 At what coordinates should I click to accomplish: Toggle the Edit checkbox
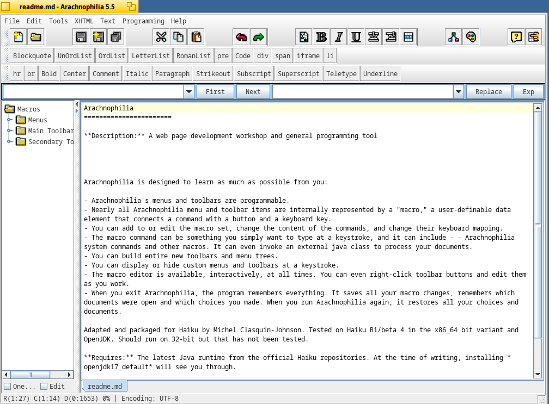point(44,386)
